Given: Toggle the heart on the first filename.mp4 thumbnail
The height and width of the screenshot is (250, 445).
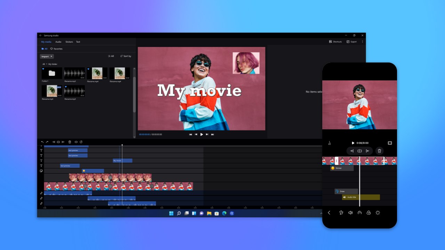Looking at the screenshot, I should pos(89,68).
